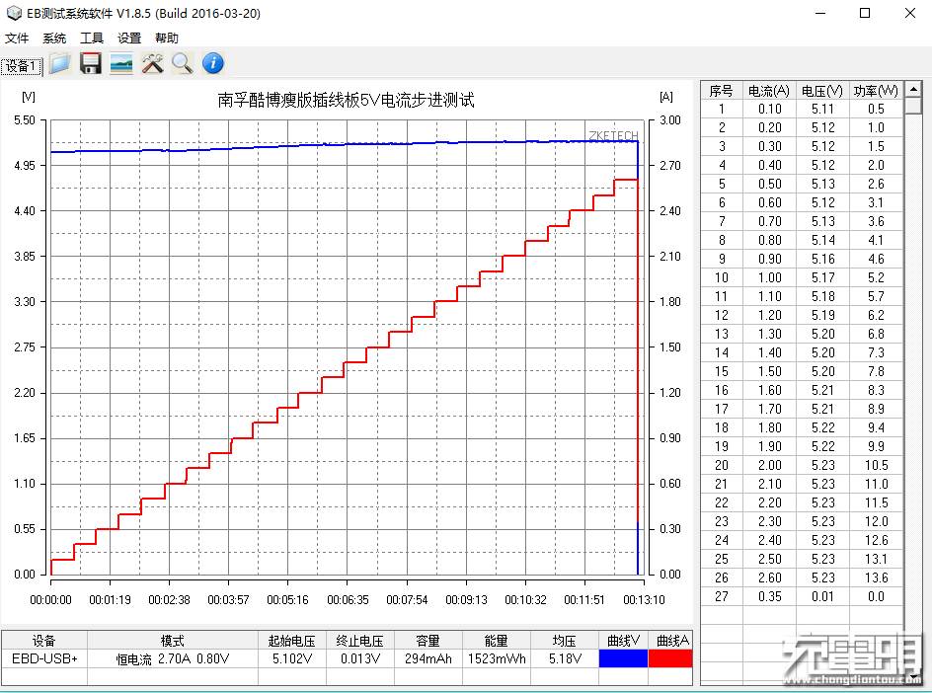Click the data table scrollbar thumb
The height and width of the screenshot is (693, 932).
913,106
